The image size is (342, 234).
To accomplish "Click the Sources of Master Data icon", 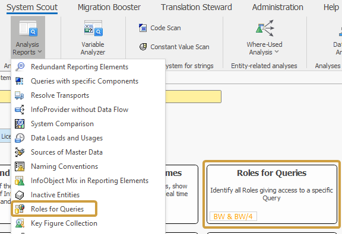I will pos(20,152).
